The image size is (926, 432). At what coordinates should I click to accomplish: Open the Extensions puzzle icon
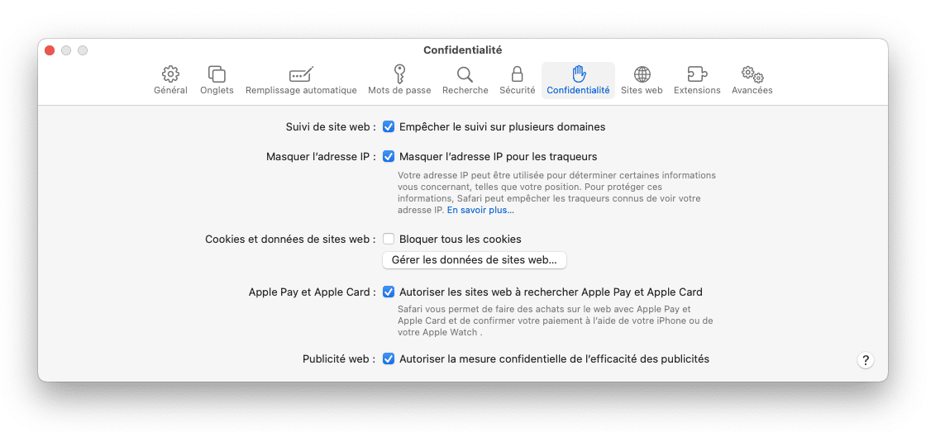(x=698, y=74)
